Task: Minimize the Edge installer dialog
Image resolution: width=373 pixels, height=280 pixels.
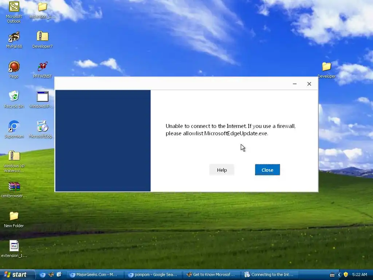Action: coord(294,84)
